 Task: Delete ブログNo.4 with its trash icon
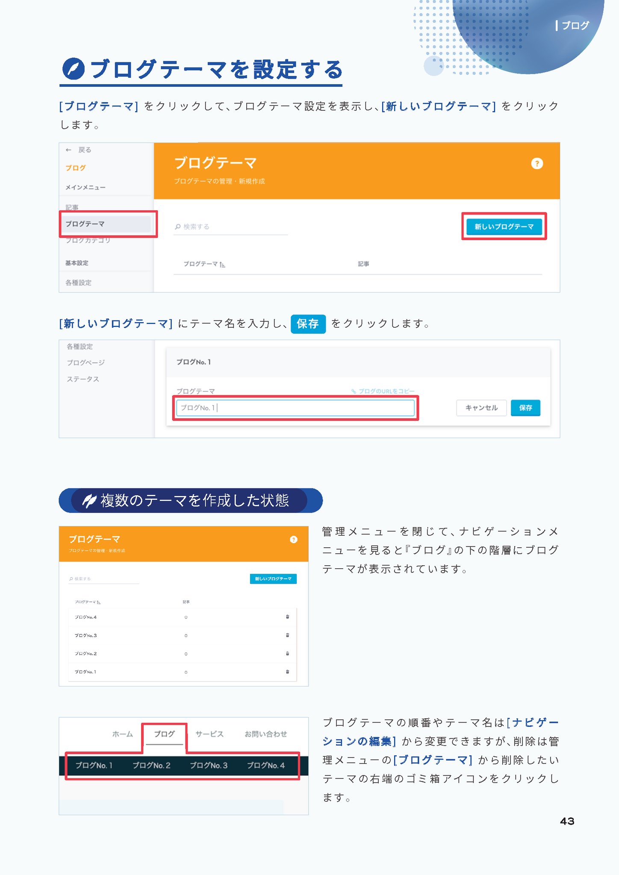(288, 617)
